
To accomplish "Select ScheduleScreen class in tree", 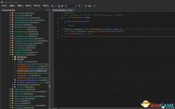I will (26, 36).
